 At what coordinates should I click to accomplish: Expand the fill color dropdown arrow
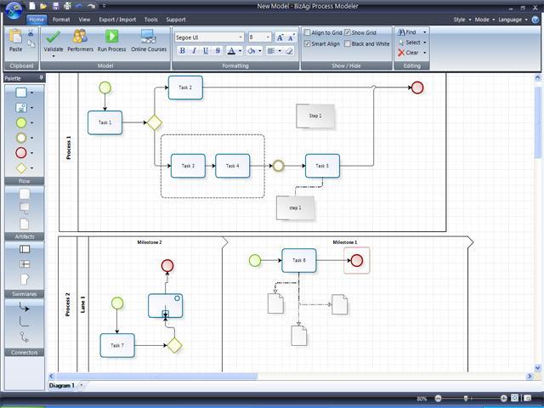click(x=260, y=51)
